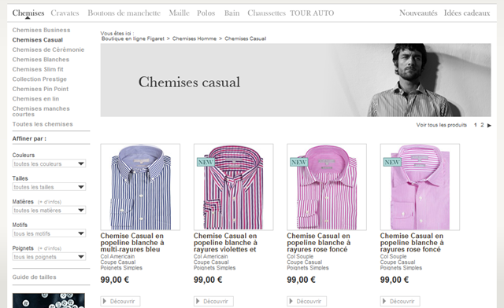Viewport: 504px width, 308px height.
Task: Click Voir tous les produits
Action: (x=441, y=125)
